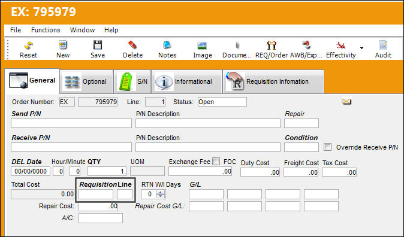
Task: Click the Requisition Line field
Action: [125, 194]
